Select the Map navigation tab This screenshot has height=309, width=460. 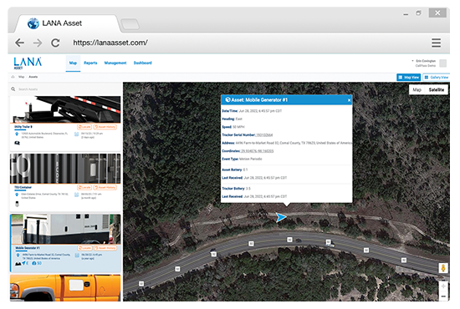(73, 63)
